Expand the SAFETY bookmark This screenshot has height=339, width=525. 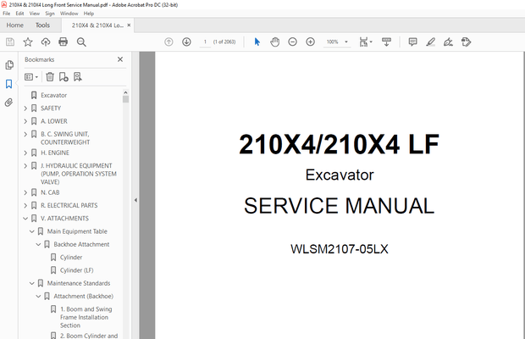[25, 108]
